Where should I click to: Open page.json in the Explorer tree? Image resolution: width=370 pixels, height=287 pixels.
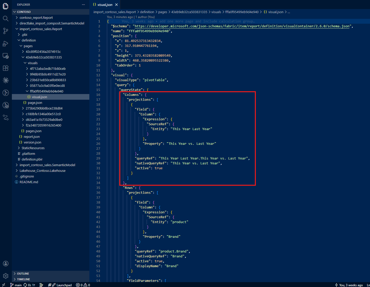(x=50, y=103)
